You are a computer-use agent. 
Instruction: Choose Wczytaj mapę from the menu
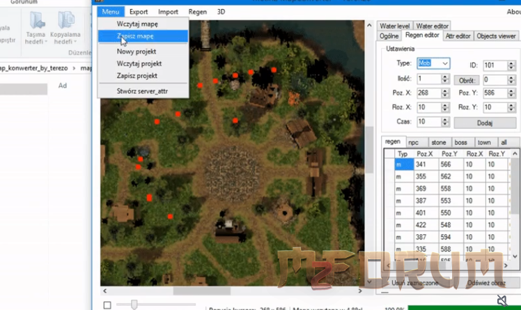click(x=143, y=24)
